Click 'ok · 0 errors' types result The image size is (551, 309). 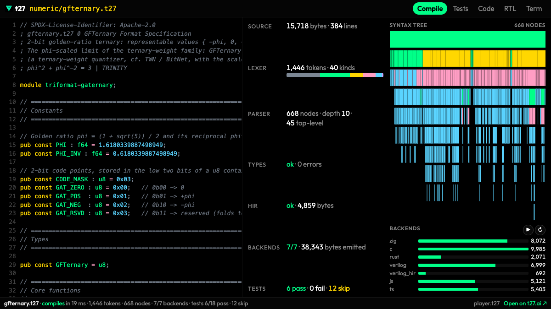[x=304, y=164]
